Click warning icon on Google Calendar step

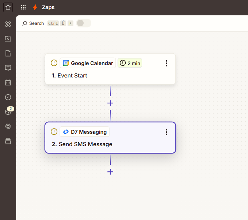coord(54,63)
